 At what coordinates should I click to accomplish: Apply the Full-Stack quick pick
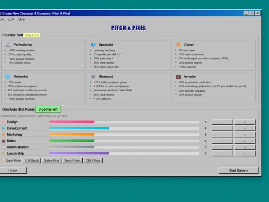32,160
